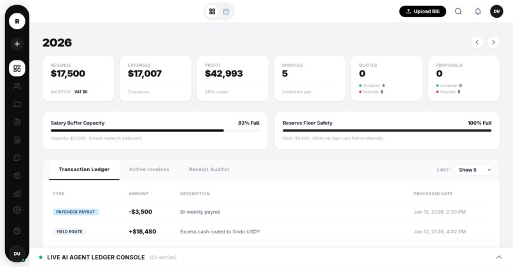Viewport: 513px width, 267px height.
Task: Click the R workspace logo in sidebar
Action: (x=17, y=21)
